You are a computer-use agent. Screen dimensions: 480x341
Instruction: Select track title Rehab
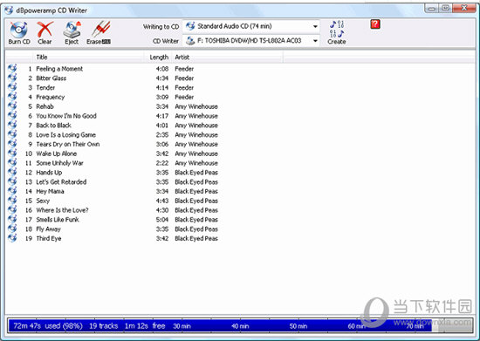[x=45, y=106]
